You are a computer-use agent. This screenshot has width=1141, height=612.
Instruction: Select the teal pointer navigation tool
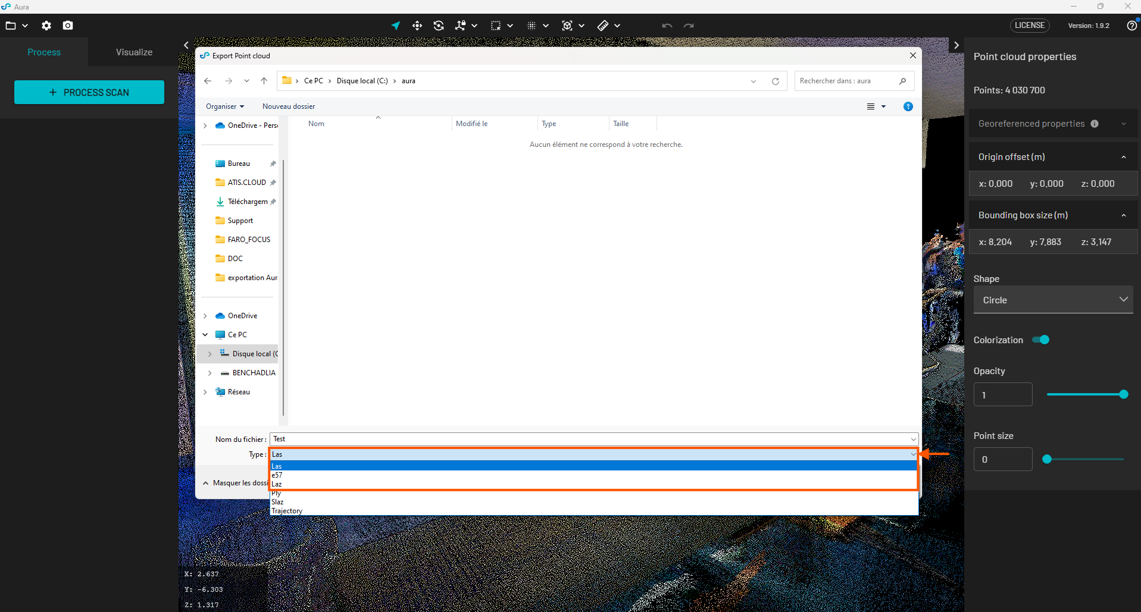point(396,26)
